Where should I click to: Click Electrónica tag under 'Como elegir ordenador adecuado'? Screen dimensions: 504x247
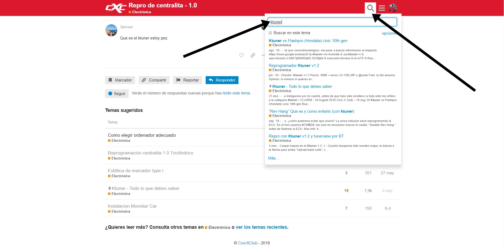click(119, 141)
